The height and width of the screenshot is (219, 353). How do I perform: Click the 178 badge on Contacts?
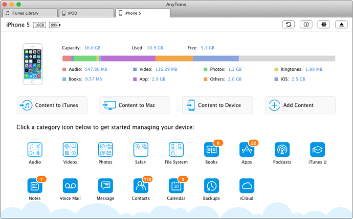point(147,179)
